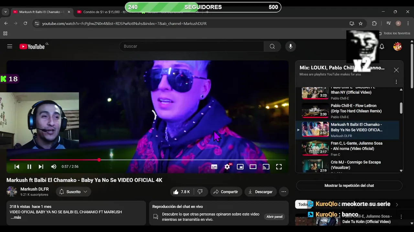Click the search magnifier button
Screen dimensions: 414x232
(272, 46)
